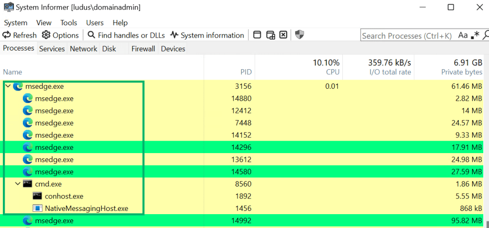Switch to the Disk tab
The width and height of the screenshot is (489, 228).
(109, 49)
